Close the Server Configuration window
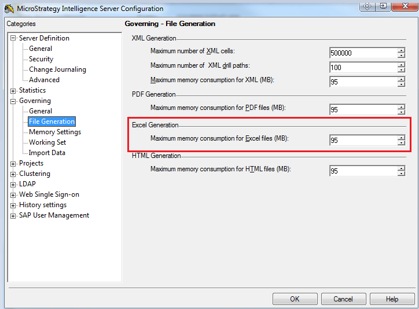Viewport: 419px width, 309px height. 405,6
